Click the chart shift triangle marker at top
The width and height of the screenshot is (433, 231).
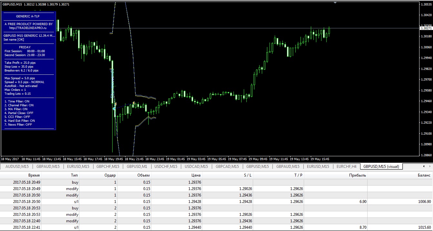pyautogui.click(x=335, y=2)
